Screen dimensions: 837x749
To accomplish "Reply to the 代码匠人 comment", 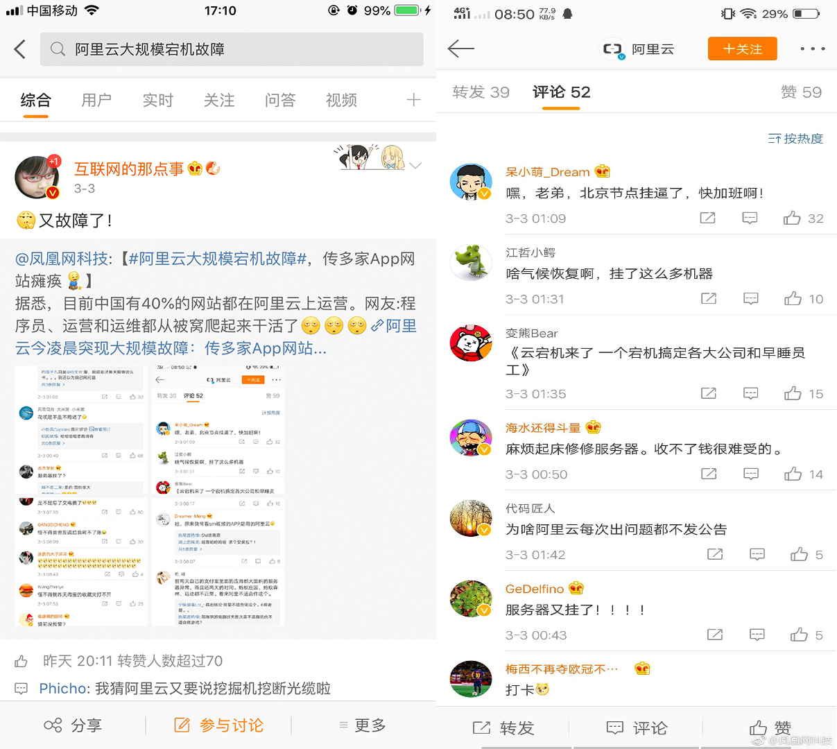I will click(x=757, y=555).
